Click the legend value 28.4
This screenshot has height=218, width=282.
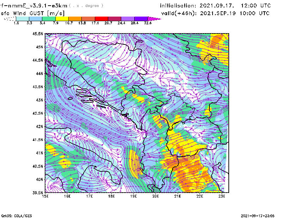(135, 23)
